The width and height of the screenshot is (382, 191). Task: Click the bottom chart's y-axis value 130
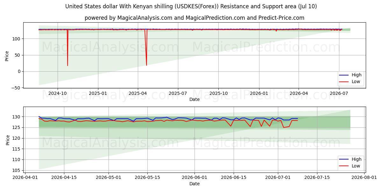17,117
